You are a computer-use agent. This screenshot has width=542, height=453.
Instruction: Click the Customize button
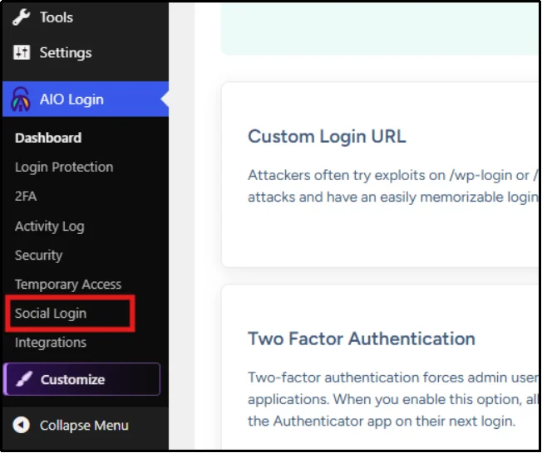tap(81, 379)
